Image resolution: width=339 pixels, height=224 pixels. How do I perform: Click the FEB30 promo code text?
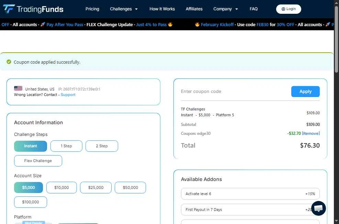(x=262, y=25)
